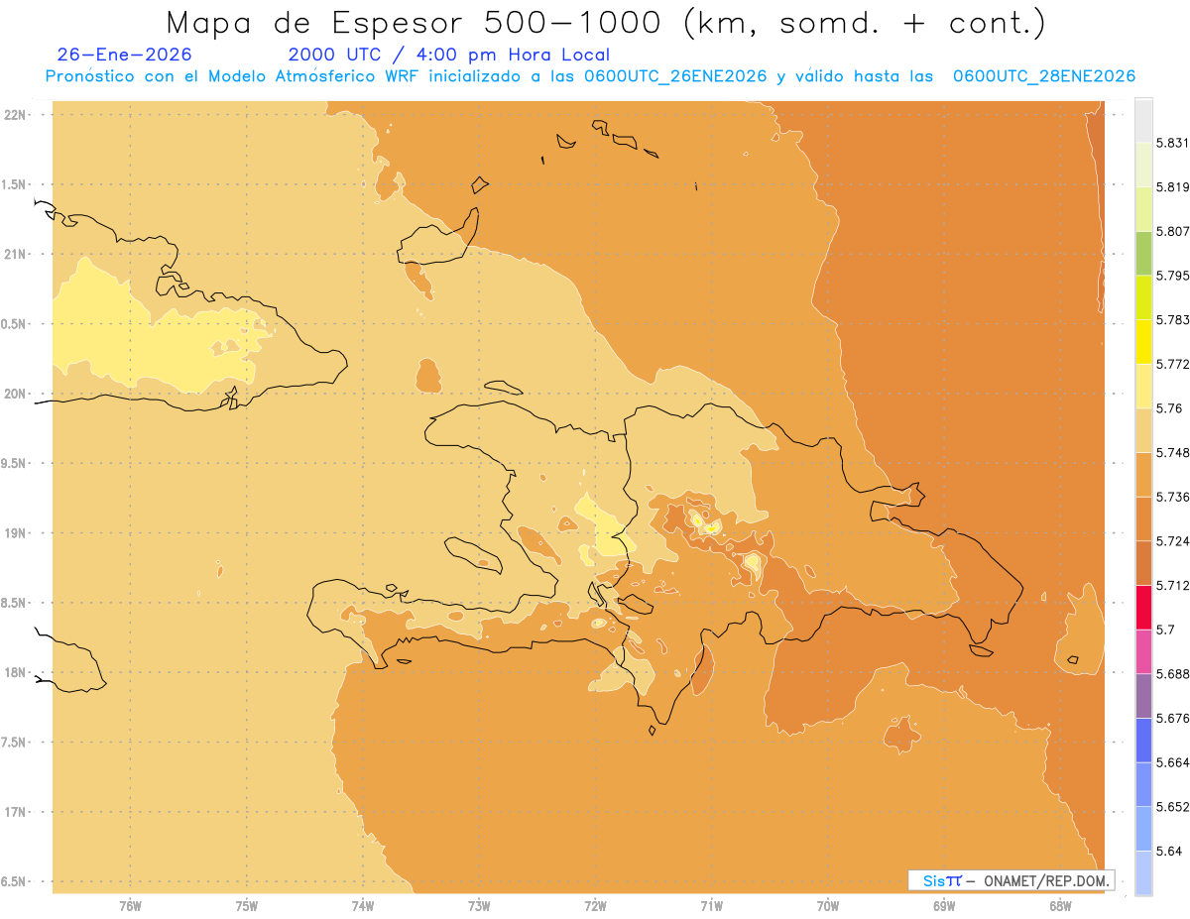Click the bright yellow swatch between 5.783 and 5.772
Screen dimensions: 1190x919
tap(1143, 341)
